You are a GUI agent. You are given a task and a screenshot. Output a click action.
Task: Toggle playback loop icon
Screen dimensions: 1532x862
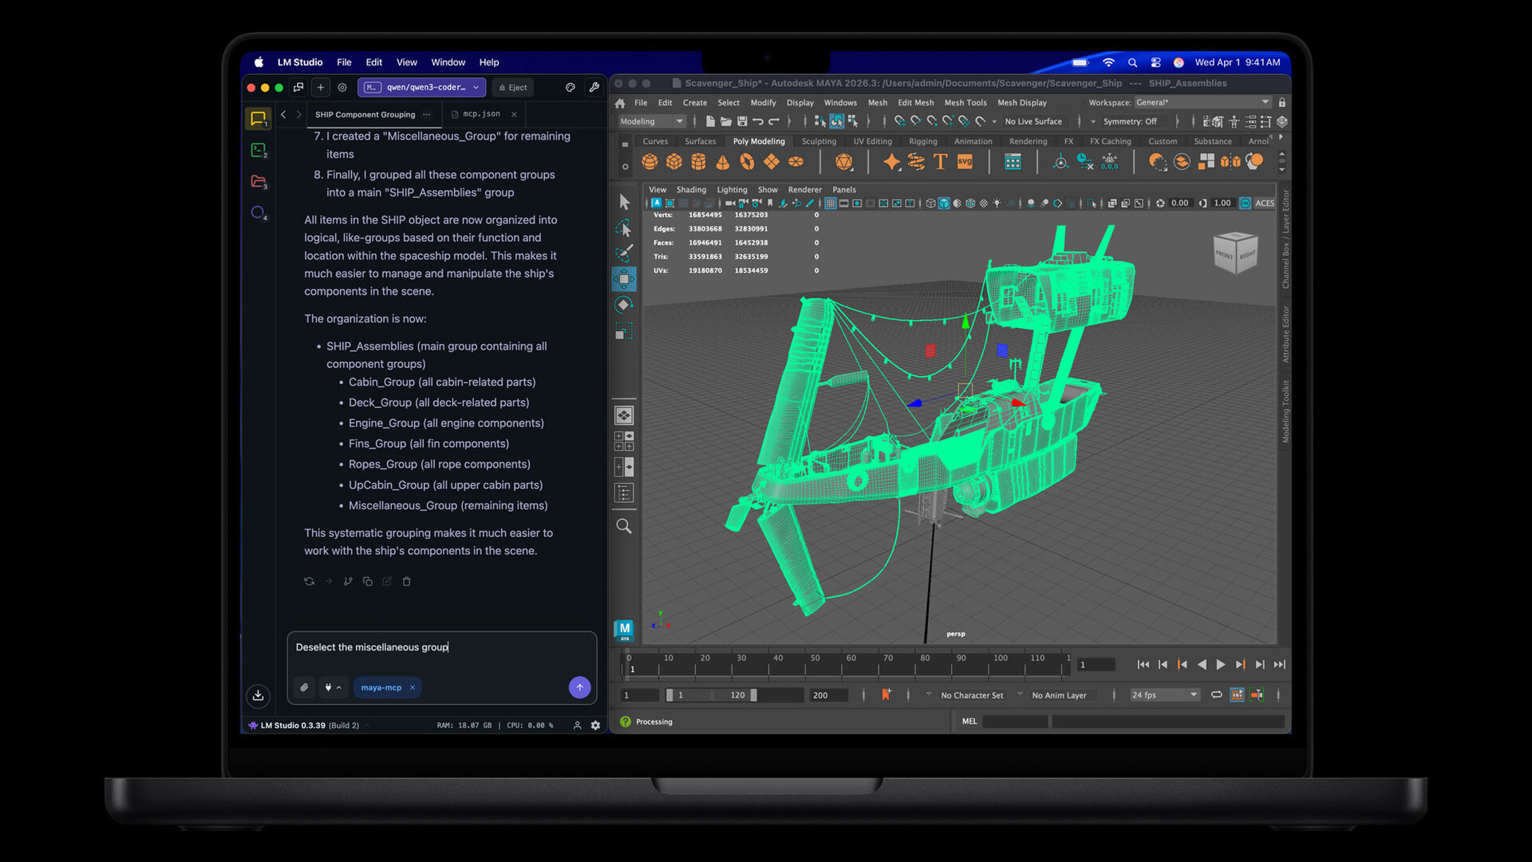(x=1217, y=694)
